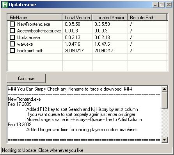Click the Continue button
The width and height of the screenshot is (174, 155).
26,78
